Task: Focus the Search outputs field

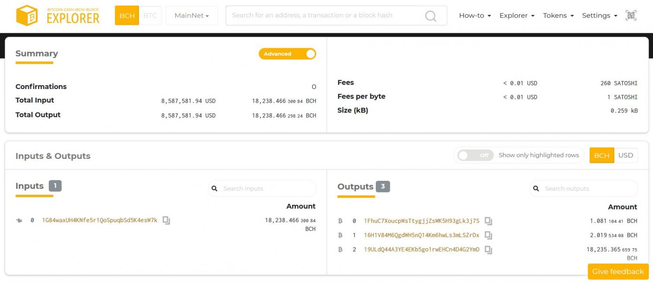Action: pos(589,189)
